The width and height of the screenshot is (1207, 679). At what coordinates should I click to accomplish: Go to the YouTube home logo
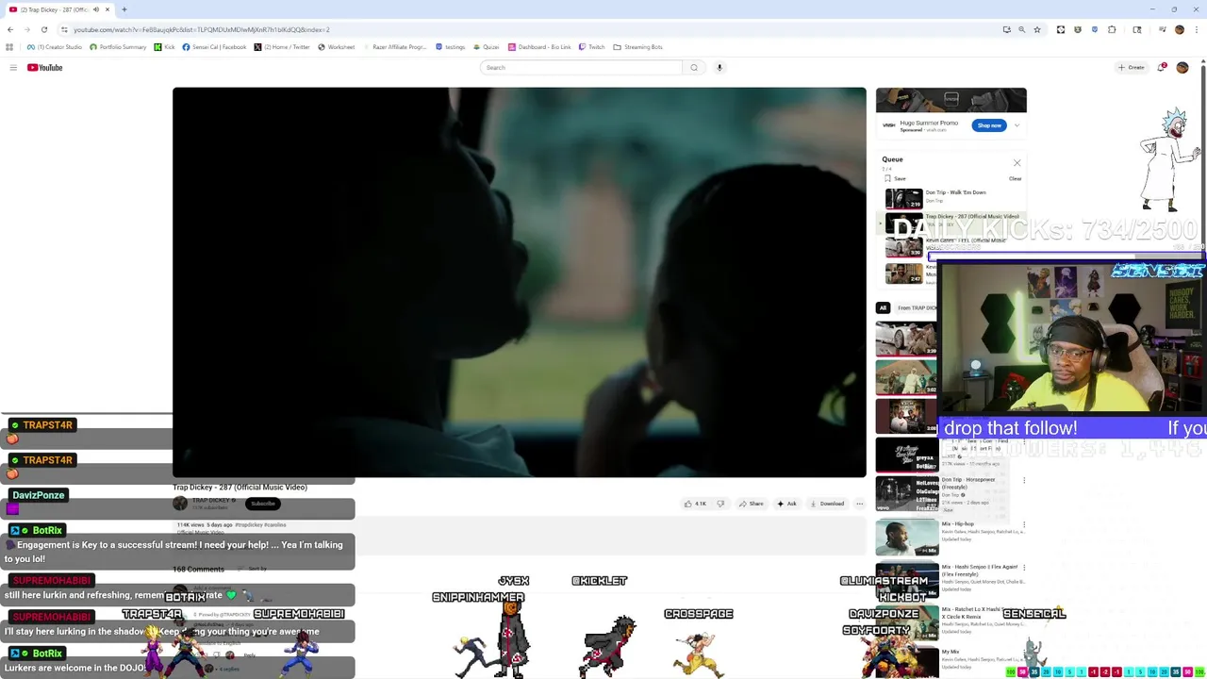tap(44, 67)
